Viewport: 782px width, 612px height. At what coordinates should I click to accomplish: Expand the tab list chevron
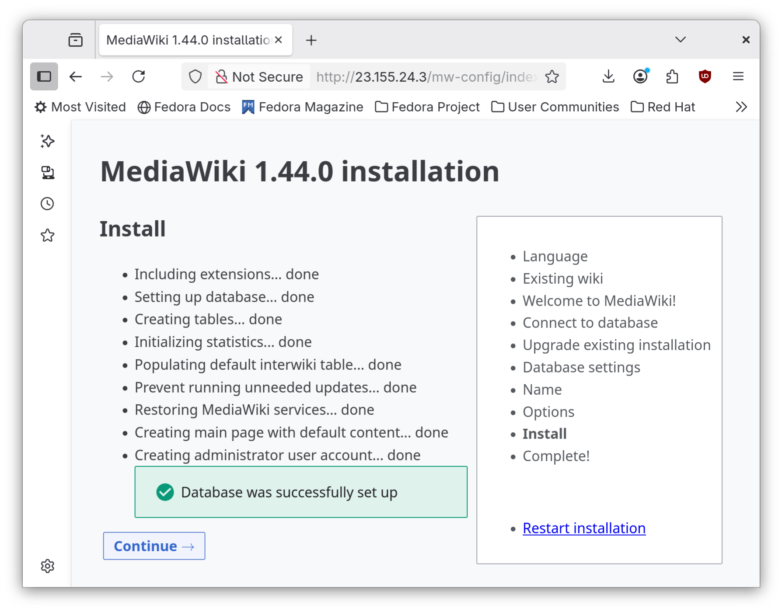tap(680, 39)
